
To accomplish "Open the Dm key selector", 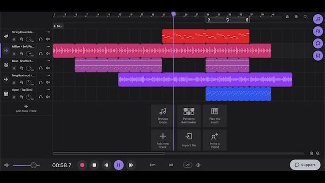I will coord(153,165).
